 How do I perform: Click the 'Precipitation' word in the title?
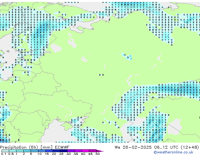click(13, 147)
